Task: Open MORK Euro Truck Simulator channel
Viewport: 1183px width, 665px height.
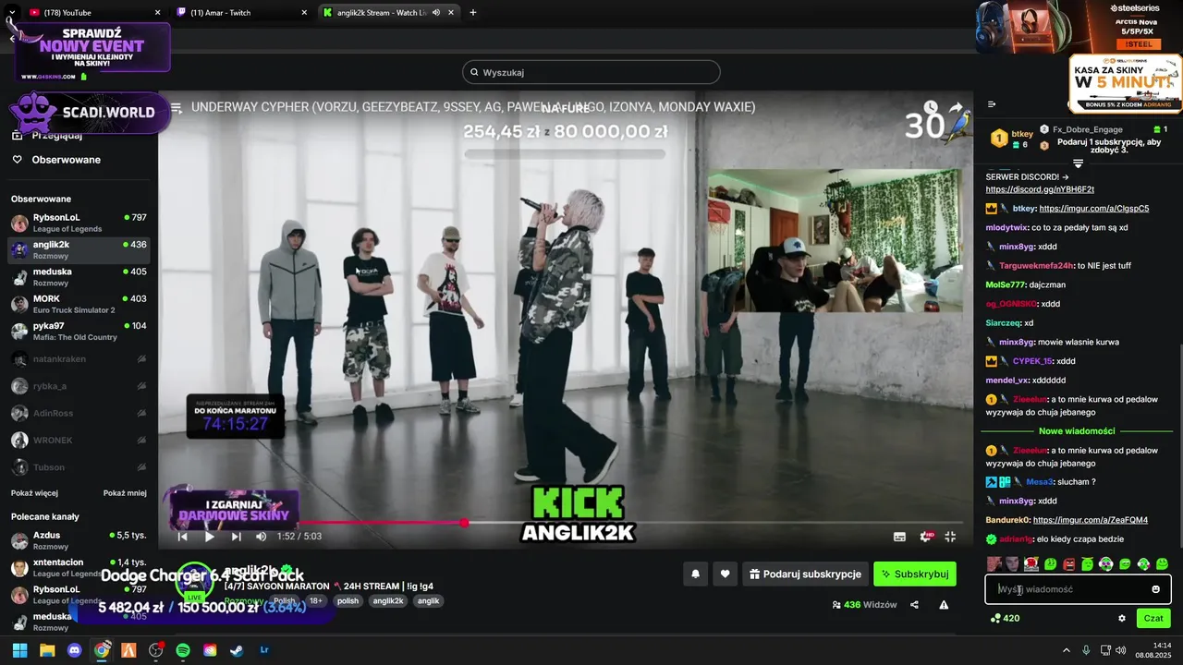Action: tap(79, 304)
